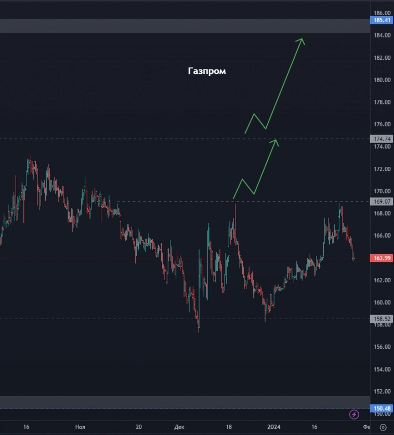Select the upper gray resistance zone rectangle
This screenshot has height=435, width=394.
(x=156, y=27)
